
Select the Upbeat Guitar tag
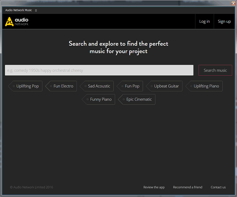(x=164, y=86)
